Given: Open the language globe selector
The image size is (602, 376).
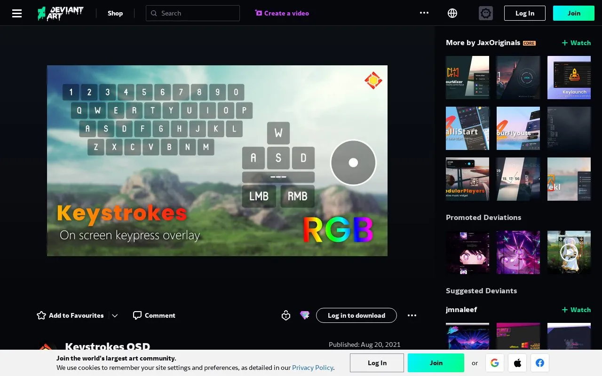Looking at the screenshot, I should tap(452, 13).
